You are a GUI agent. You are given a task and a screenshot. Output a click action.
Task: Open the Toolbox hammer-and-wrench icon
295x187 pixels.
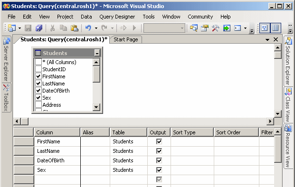click(x=216, y=28)
